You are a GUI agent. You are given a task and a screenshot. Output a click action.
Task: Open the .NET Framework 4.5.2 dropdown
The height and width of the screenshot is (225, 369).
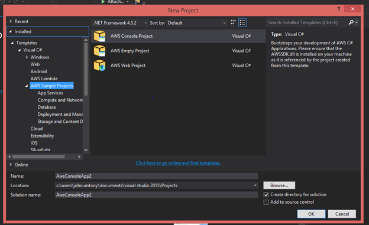120,23
